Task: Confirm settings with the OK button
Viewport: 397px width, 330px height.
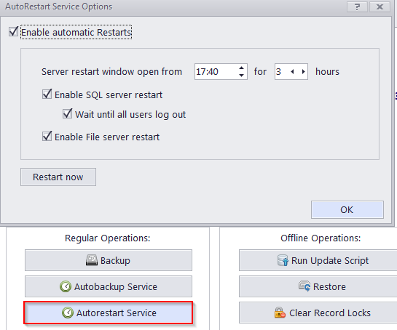Action: pyautogui.click(x=347, y=210)
